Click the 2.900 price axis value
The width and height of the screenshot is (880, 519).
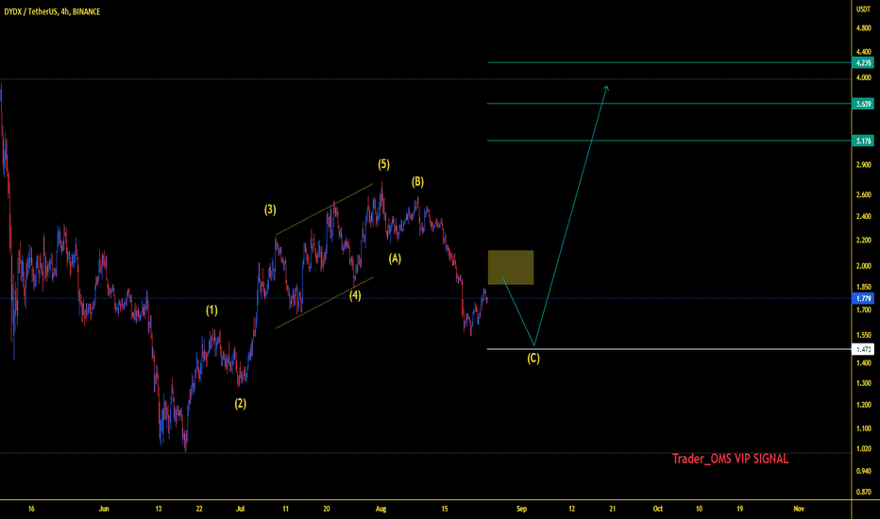point(864,165)
